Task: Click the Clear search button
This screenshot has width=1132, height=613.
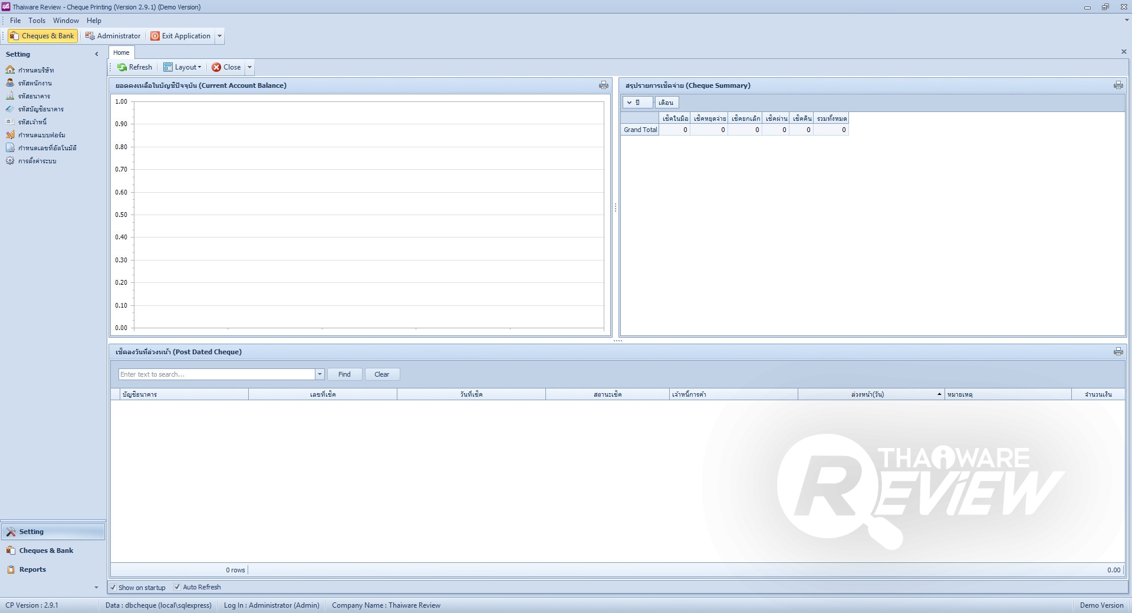Action: [x=382, y=374]
